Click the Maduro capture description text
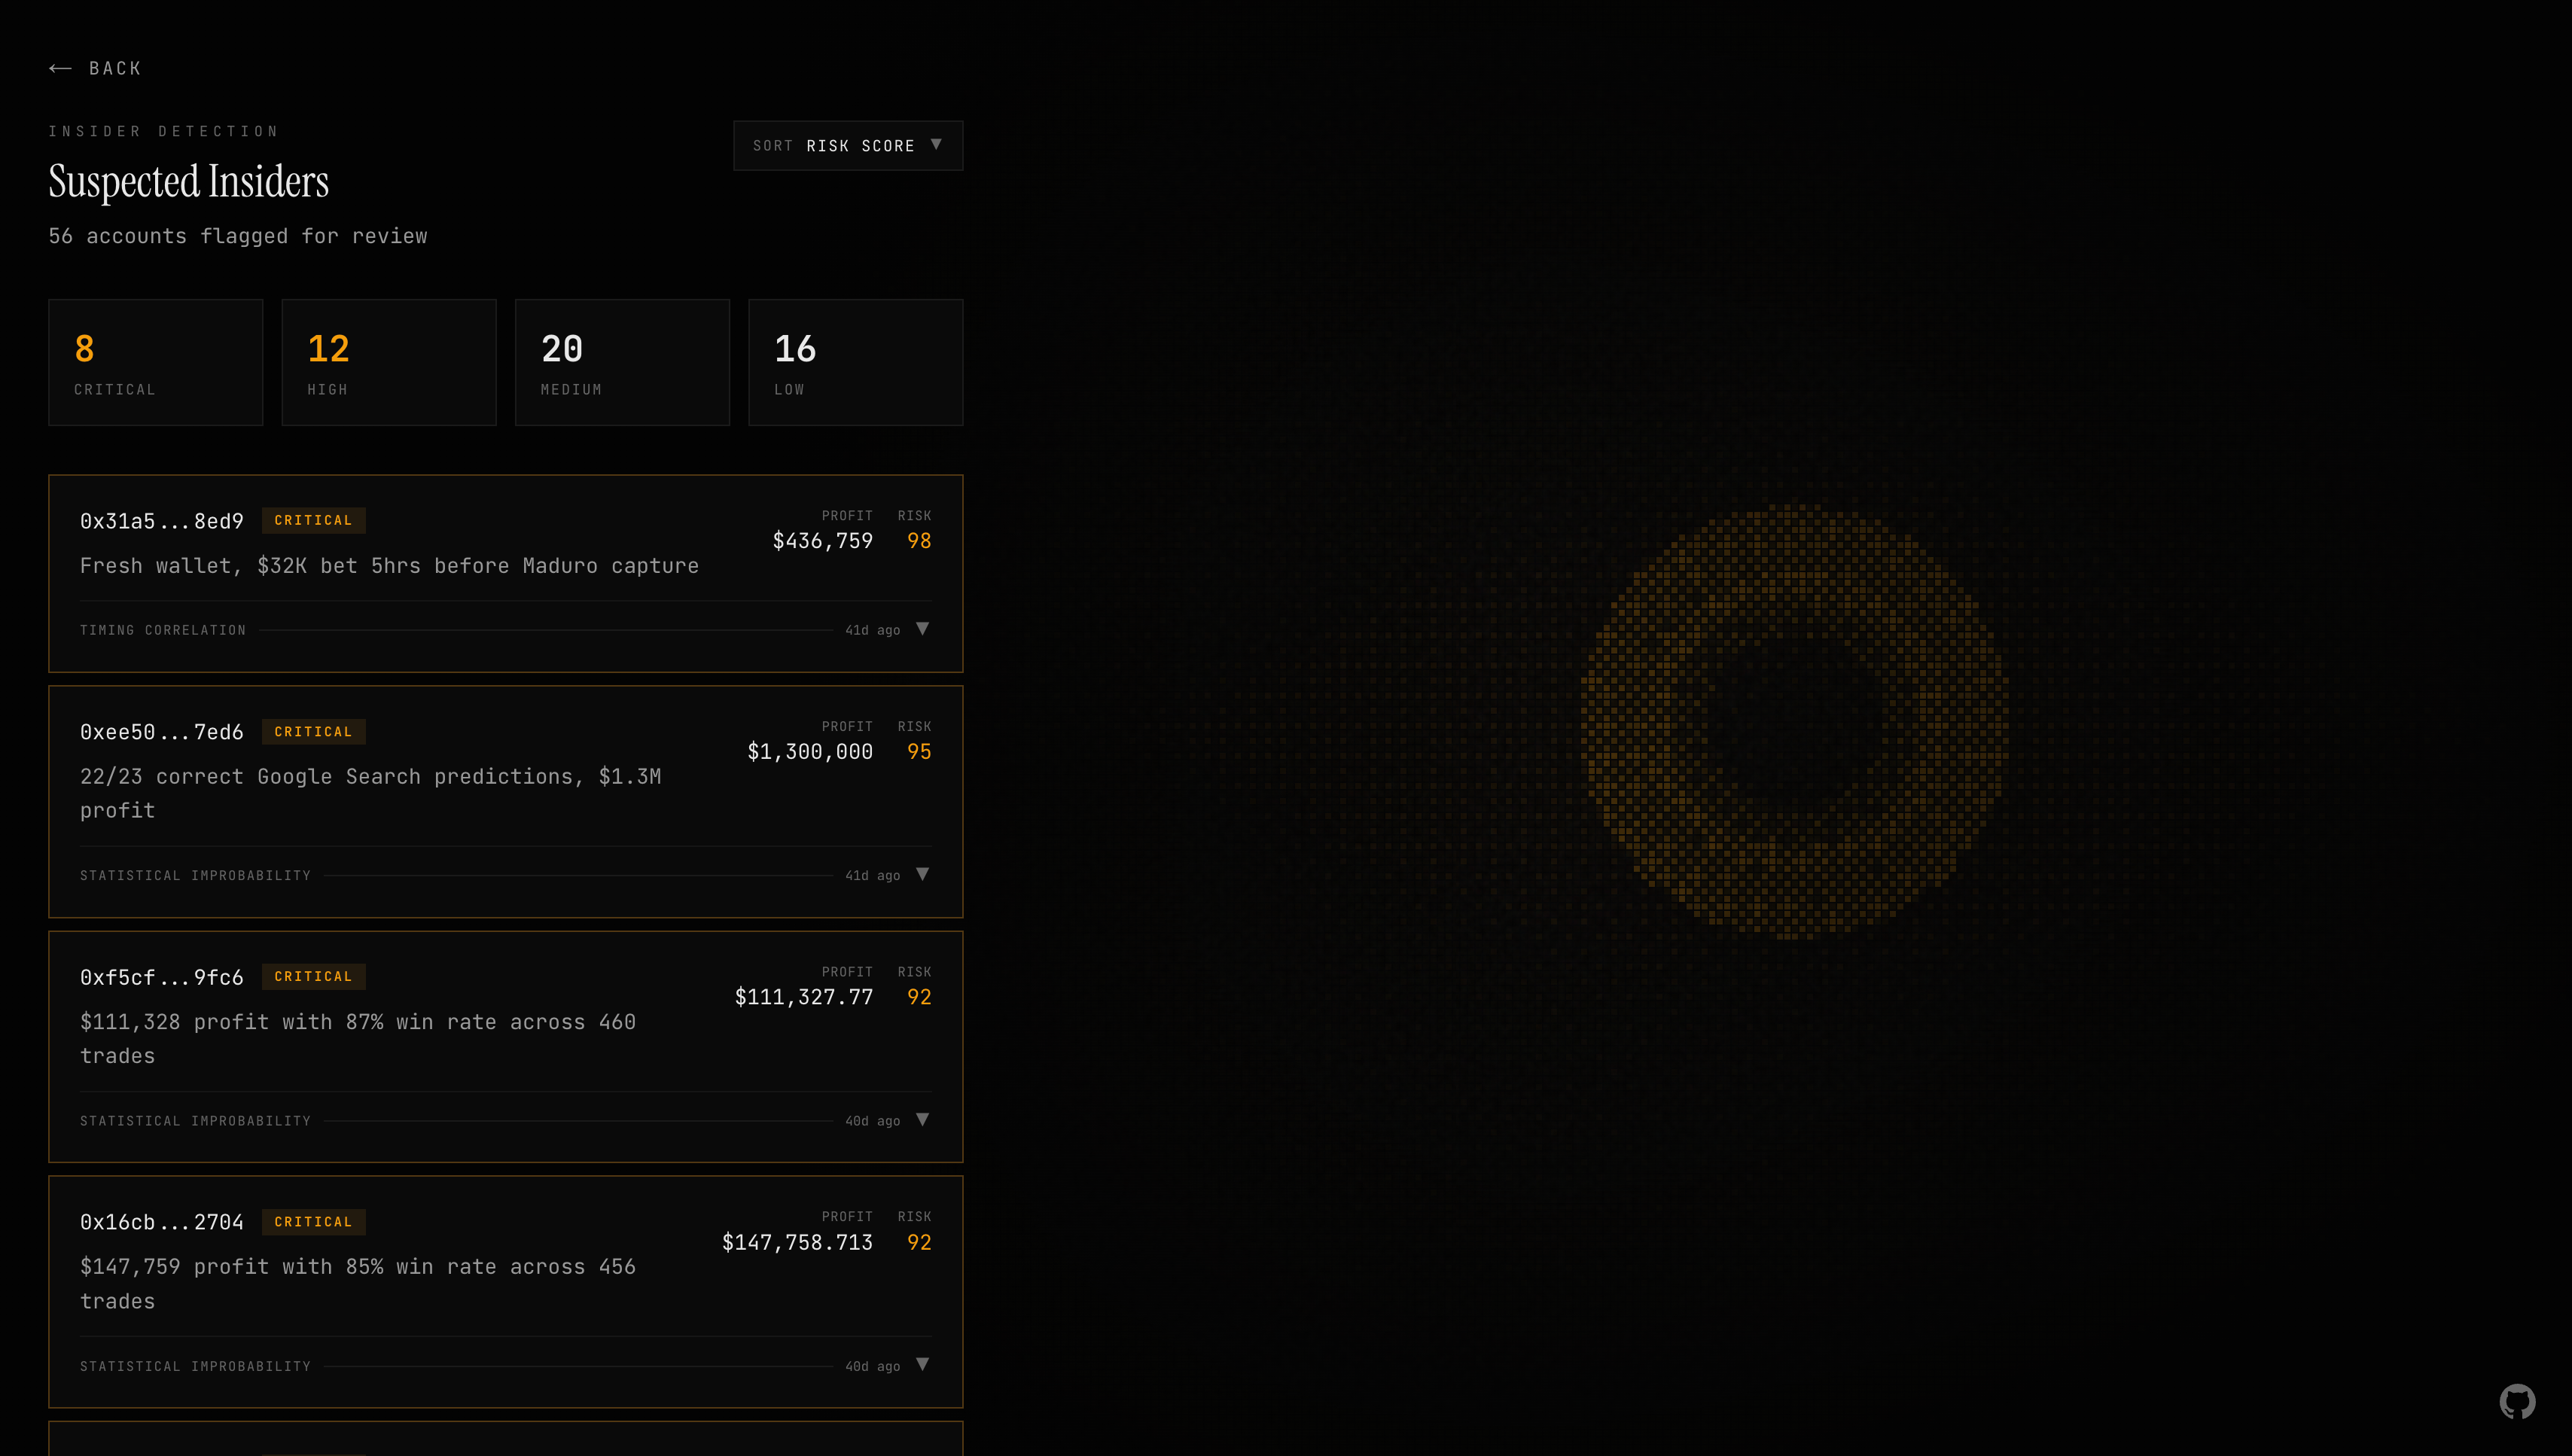The width and height of the screenshot is (2572, 1456). (x=389, y=566)
